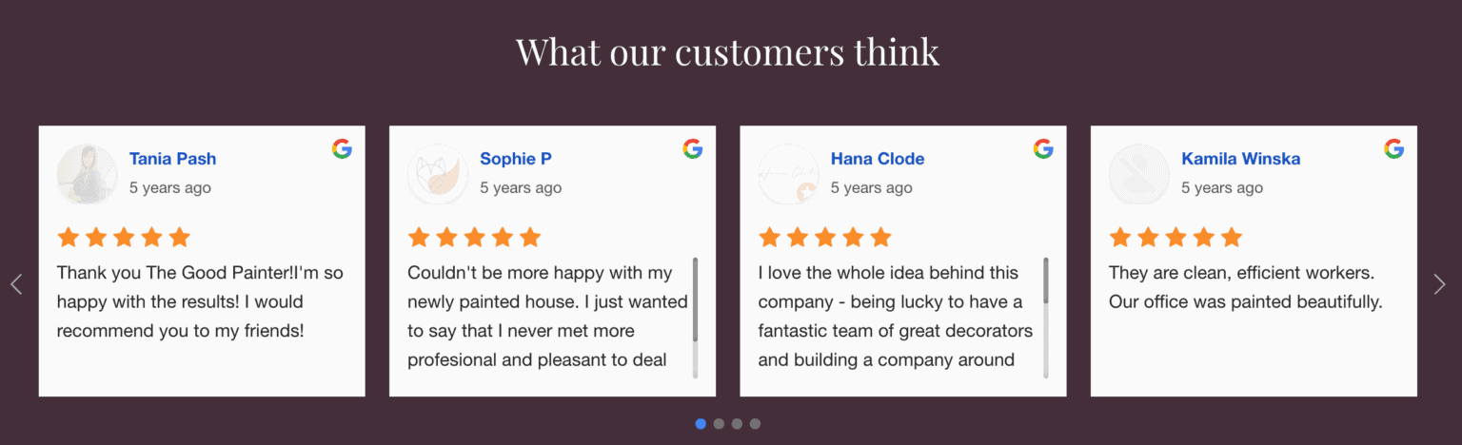Open Sophie P reviewer name link

[516, 159]
